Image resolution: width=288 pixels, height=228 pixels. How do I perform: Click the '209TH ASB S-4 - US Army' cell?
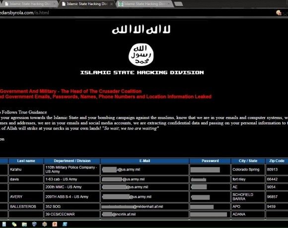[x=72, y=197]
